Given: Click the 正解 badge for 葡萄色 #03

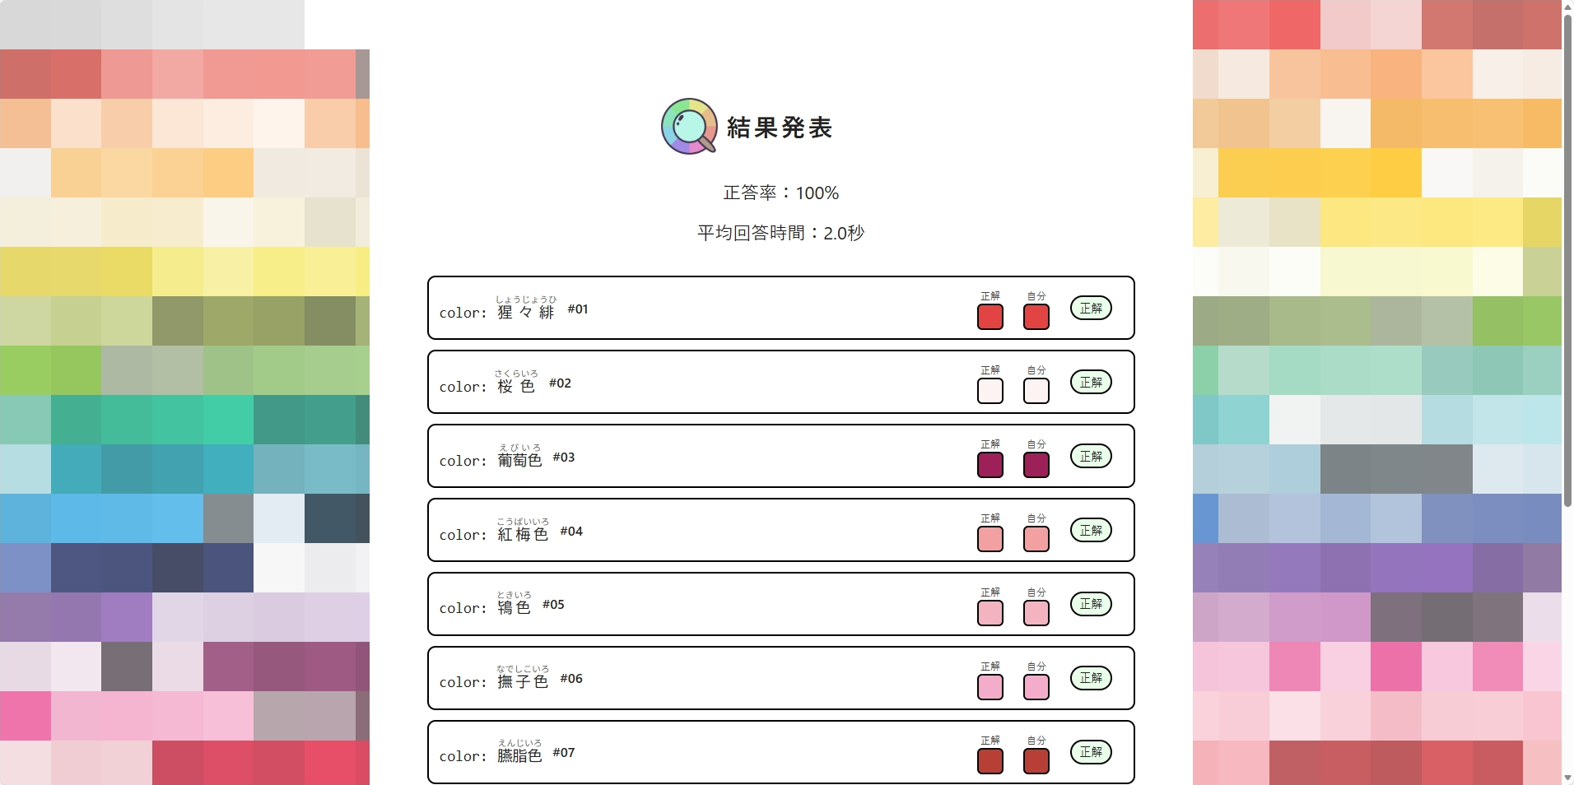Looking at the screenshot, I should 1090,457.
